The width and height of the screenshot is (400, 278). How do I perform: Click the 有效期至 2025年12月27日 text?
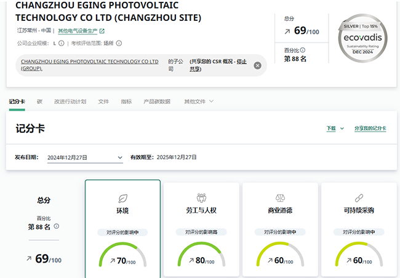tap(164, 157)
